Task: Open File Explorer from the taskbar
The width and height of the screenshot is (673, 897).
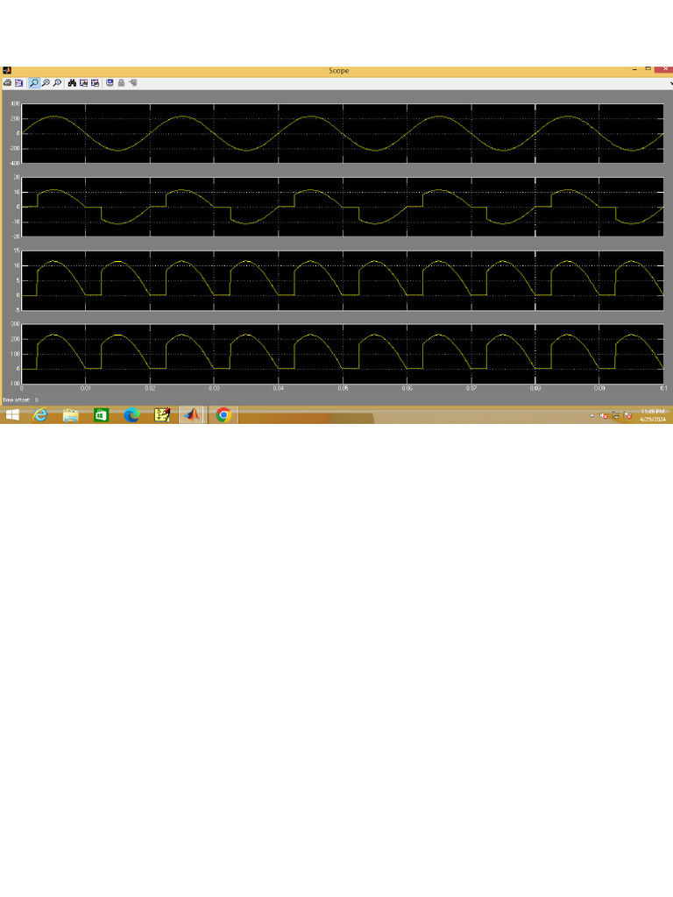Action: [x=70, y=414]
